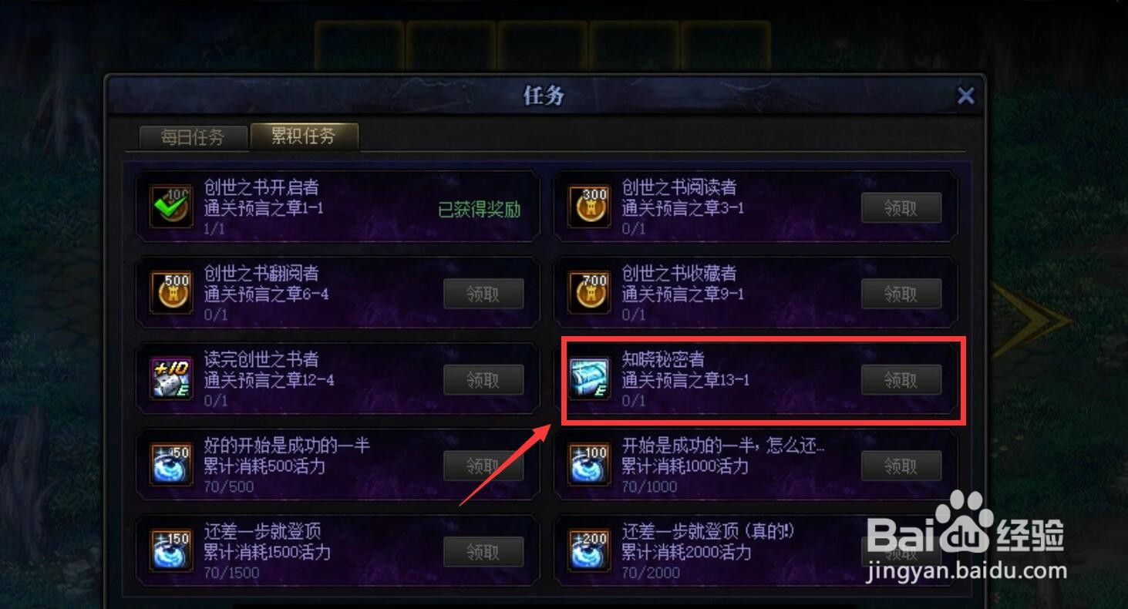Click the blue treasure chest reward icon
This screenshot has width=1128, height=609.
[589, 379]
